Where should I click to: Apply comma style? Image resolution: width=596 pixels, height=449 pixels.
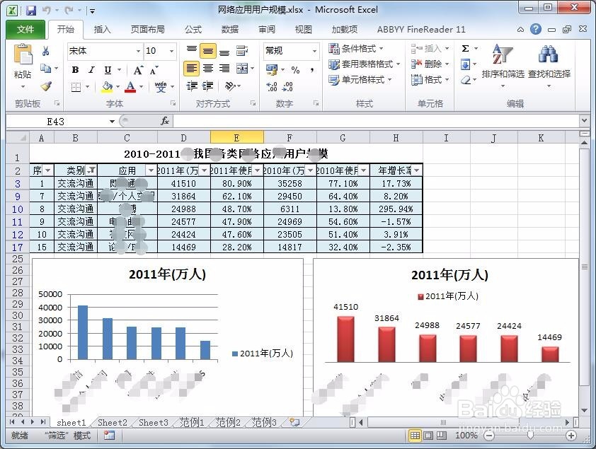coord(312,70)
